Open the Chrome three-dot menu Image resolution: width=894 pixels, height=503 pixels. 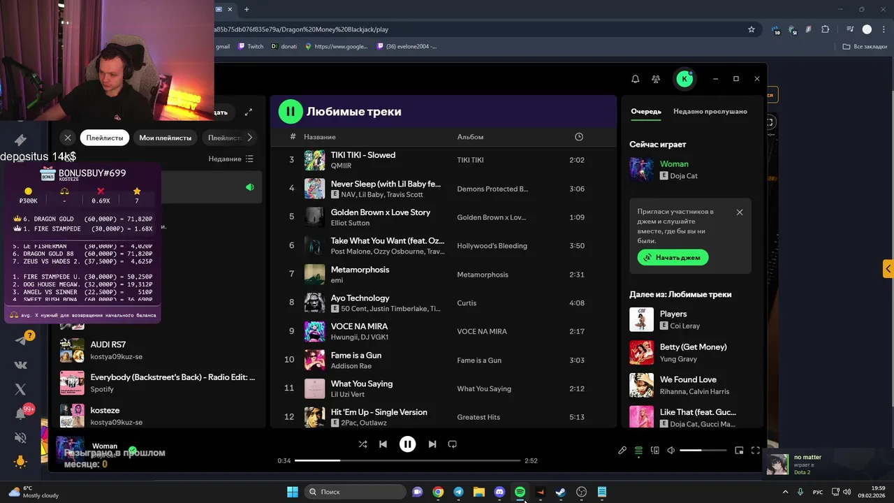coord(882,29)
